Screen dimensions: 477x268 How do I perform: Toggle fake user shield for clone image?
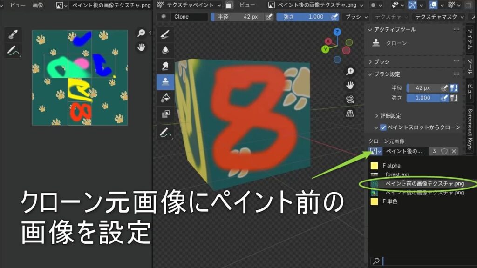click(444, 151)
